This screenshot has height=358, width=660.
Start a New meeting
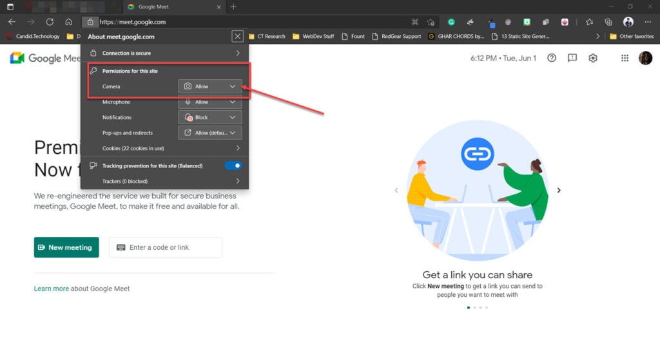[x=66, y=247]
